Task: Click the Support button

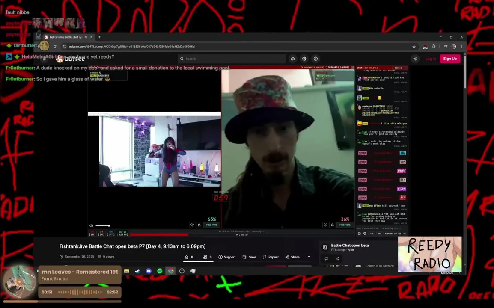Action: point(227,257)
